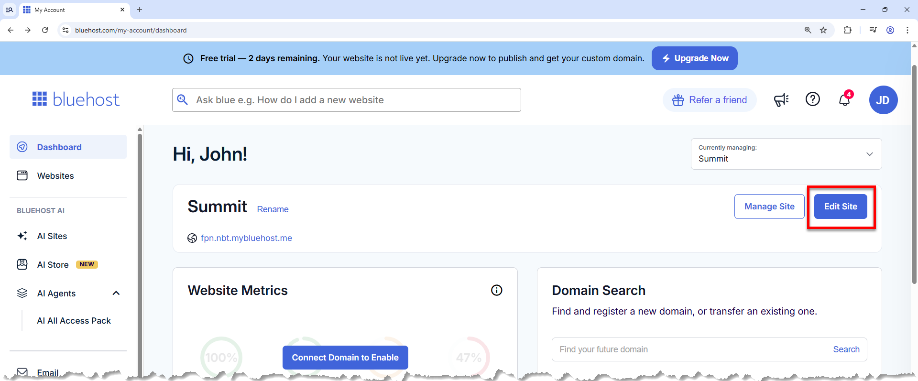The width and height of the screenshot is (918, 381).
Task: Click the site information icon beside URL
Action: coord(66,30)
